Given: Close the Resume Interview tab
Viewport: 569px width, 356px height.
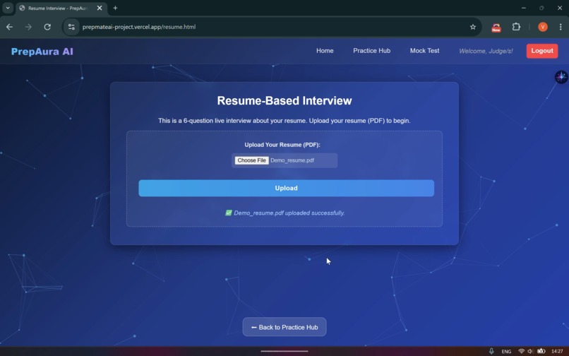Looking at the screenshot, I should pos(100,8).
